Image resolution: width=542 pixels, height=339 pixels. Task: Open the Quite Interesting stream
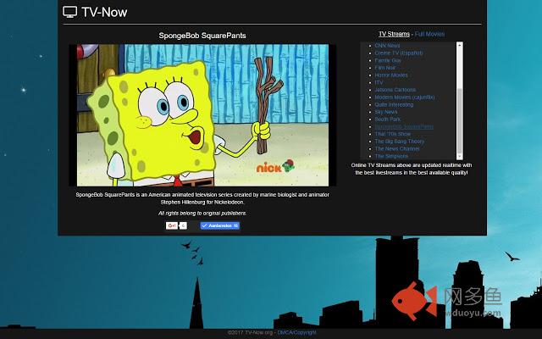pos(394,104)
